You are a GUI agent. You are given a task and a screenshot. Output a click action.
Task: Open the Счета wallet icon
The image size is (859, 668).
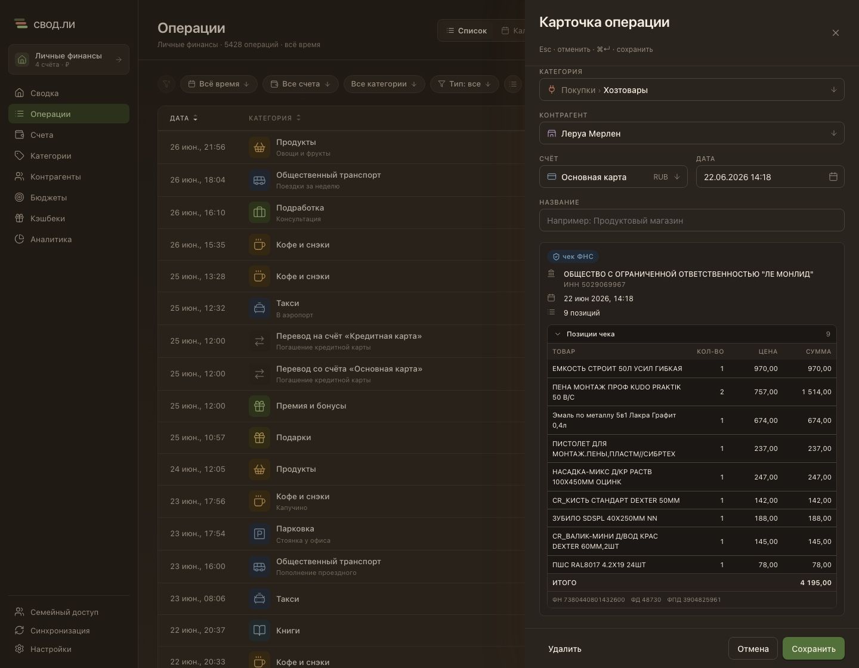[20, 135]
